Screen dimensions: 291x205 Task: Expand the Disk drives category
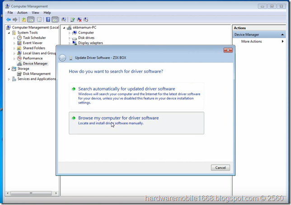point(70,38)
